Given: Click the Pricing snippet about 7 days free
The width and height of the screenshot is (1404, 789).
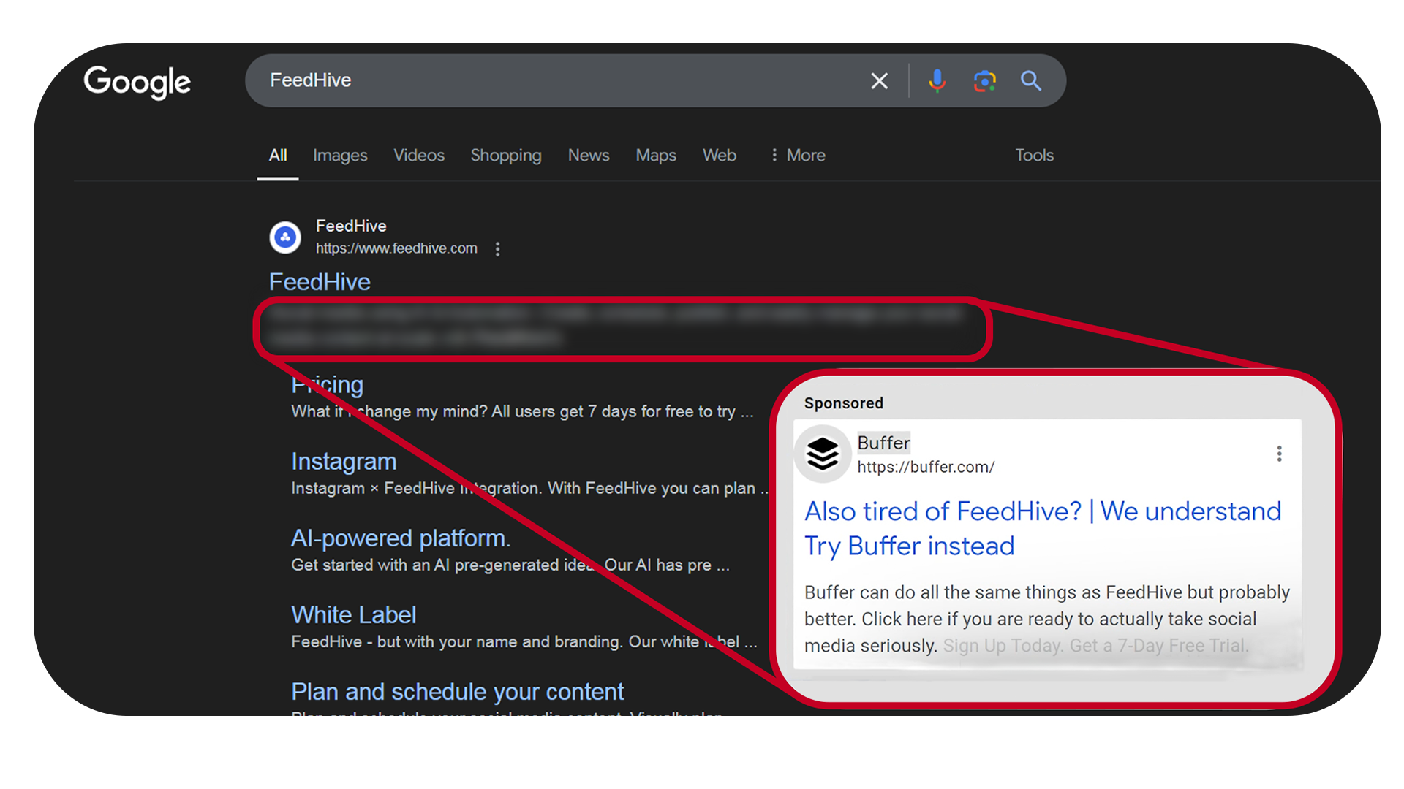Looking at the screenshot, I should 522,412.
